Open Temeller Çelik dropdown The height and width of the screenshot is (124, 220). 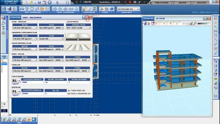point(51,71)
